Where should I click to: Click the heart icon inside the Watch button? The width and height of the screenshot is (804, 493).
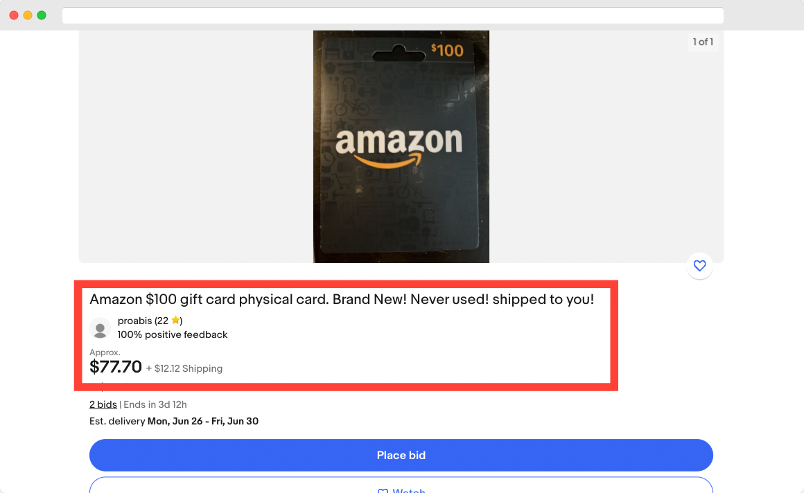tap(383, 490)
